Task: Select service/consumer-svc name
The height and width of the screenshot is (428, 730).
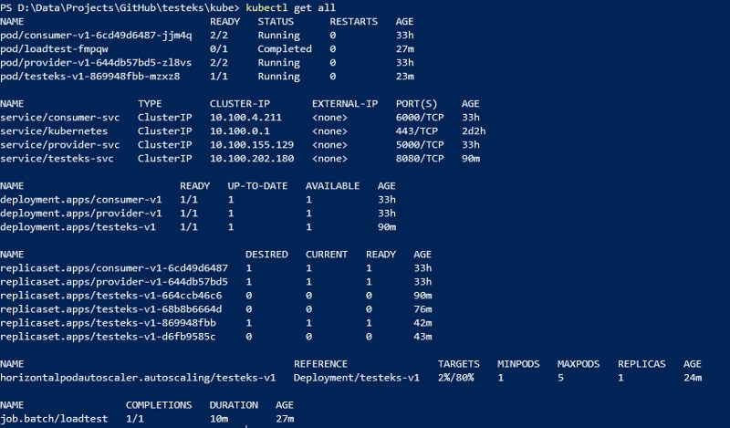Action: coord(59,118)
